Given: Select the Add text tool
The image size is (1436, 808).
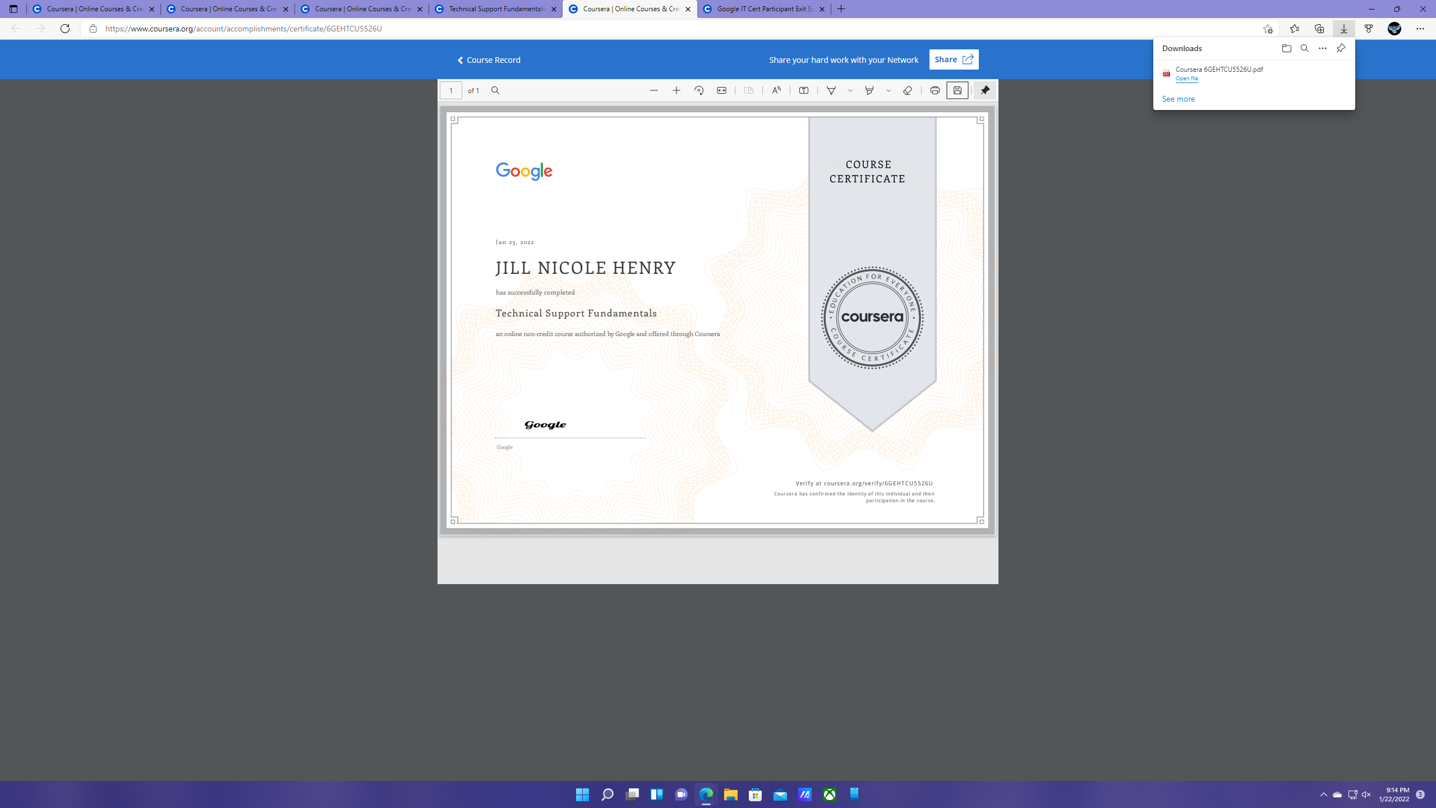Looking at the screenshot, I should point(804,90).
